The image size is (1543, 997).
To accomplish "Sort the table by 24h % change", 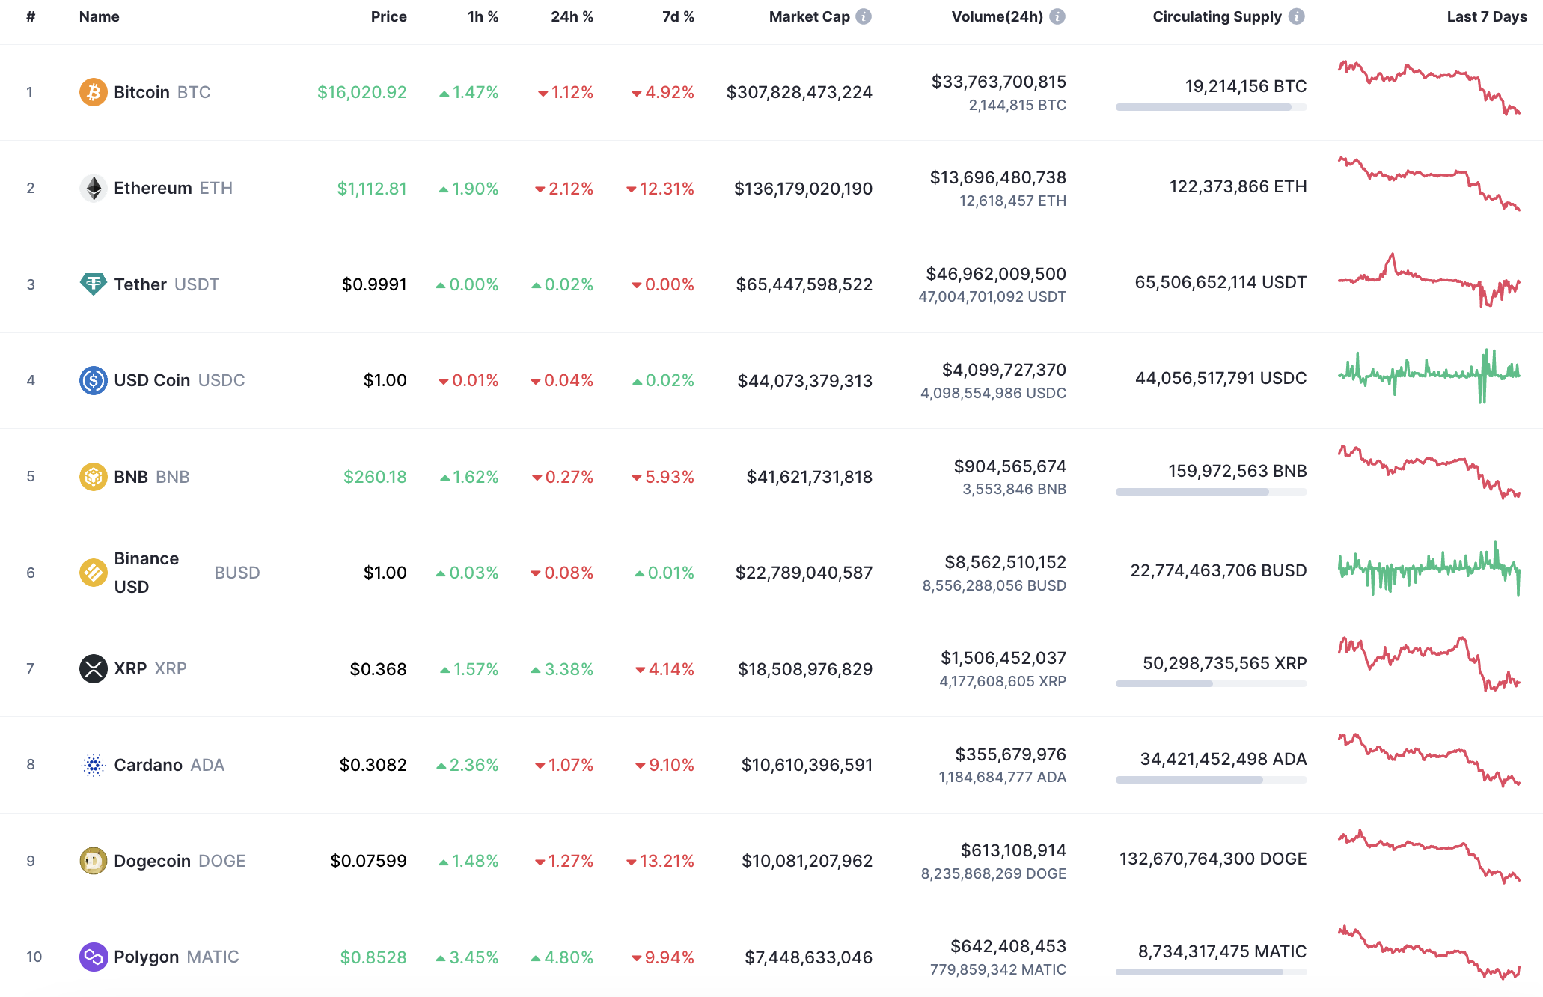I will (572, 16).
